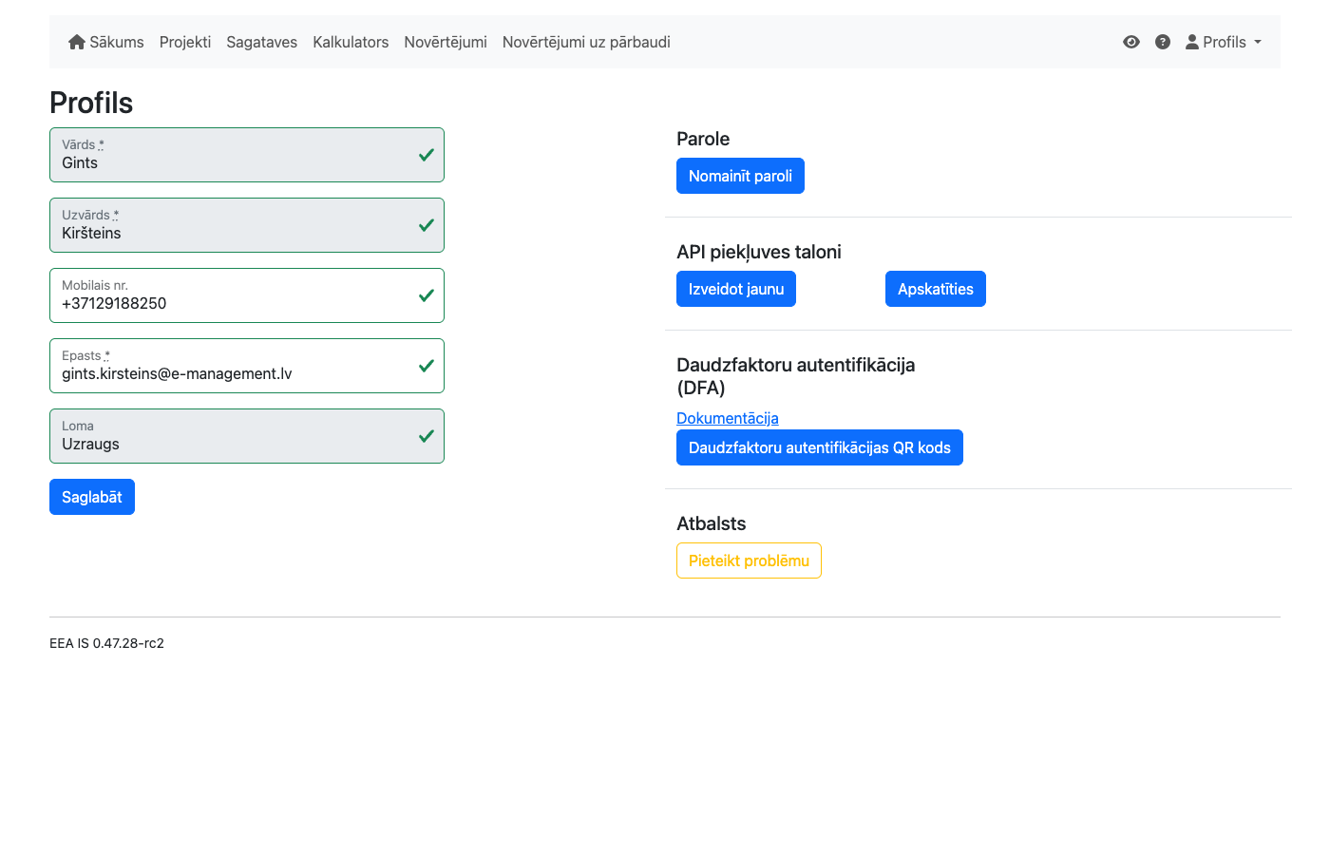
Task: Open the Projekti menu item
Action: pos(185,42)
